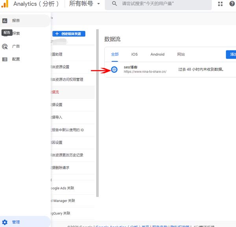
Task: Click the 过去 48 小时内未收到数据 status text
Action: point(201,69)
